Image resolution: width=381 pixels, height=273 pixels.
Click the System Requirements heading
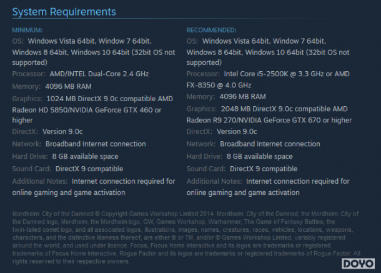pyautogui.click(x=64, y=12)
